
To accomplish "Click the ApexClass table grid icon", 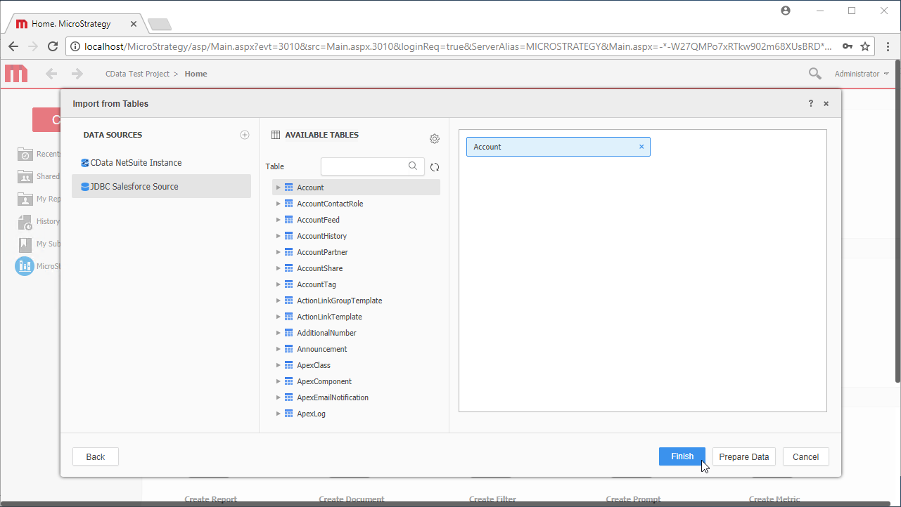I will tap(288, 365).
